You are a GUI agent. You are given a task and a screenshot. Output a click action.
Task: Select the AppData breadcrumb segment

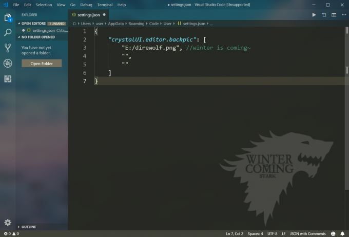[116, 24]
